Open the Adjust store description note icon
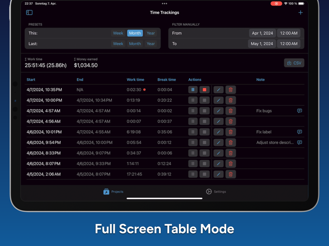This screenshot has height=246, width=329. (x=299, y=142)
